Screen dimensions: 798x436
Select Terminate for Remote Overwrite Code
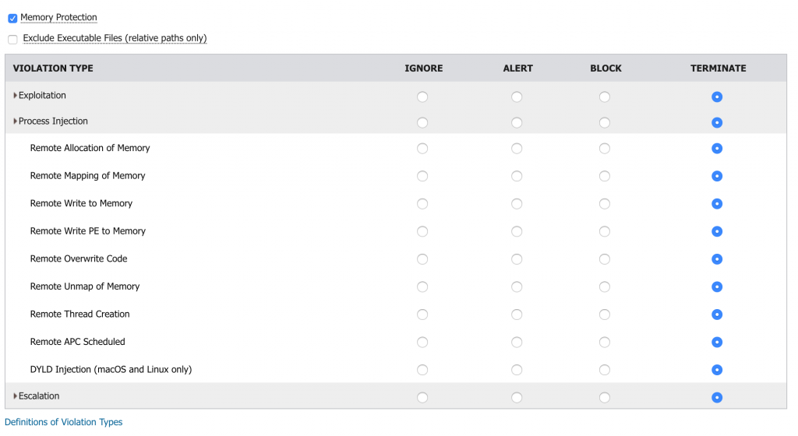(x=717, y=259)
